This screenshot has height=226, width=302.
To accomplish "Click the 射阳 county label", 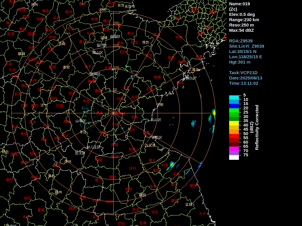I will pos(193,185).
